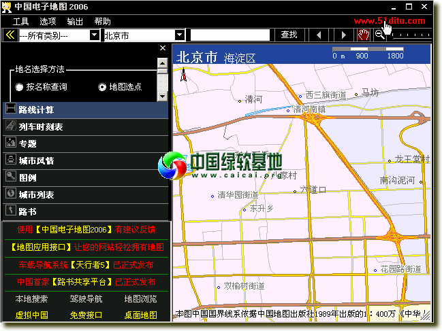
Task: Click the 龙王堂村 label on map
Action: click(412, 159)
